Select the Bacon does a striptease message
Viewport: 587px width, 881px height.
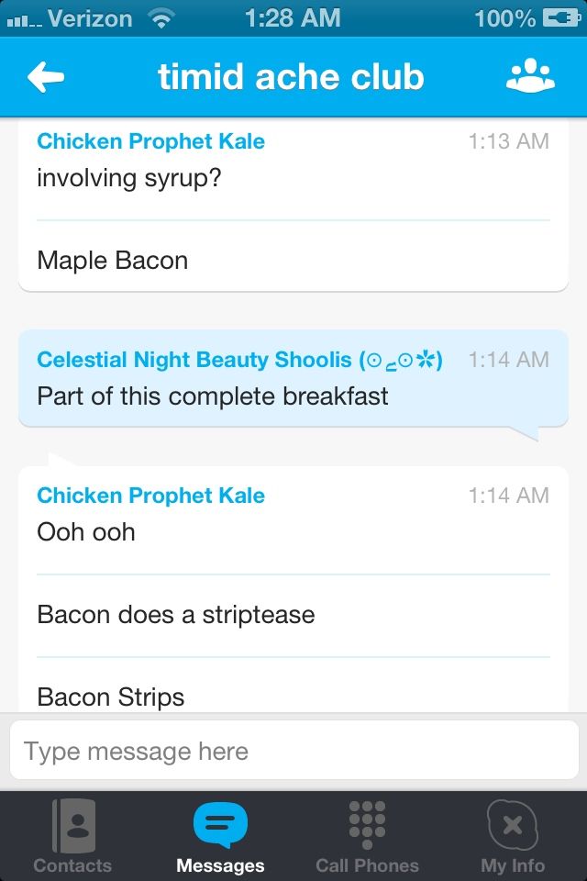(176, 615)
